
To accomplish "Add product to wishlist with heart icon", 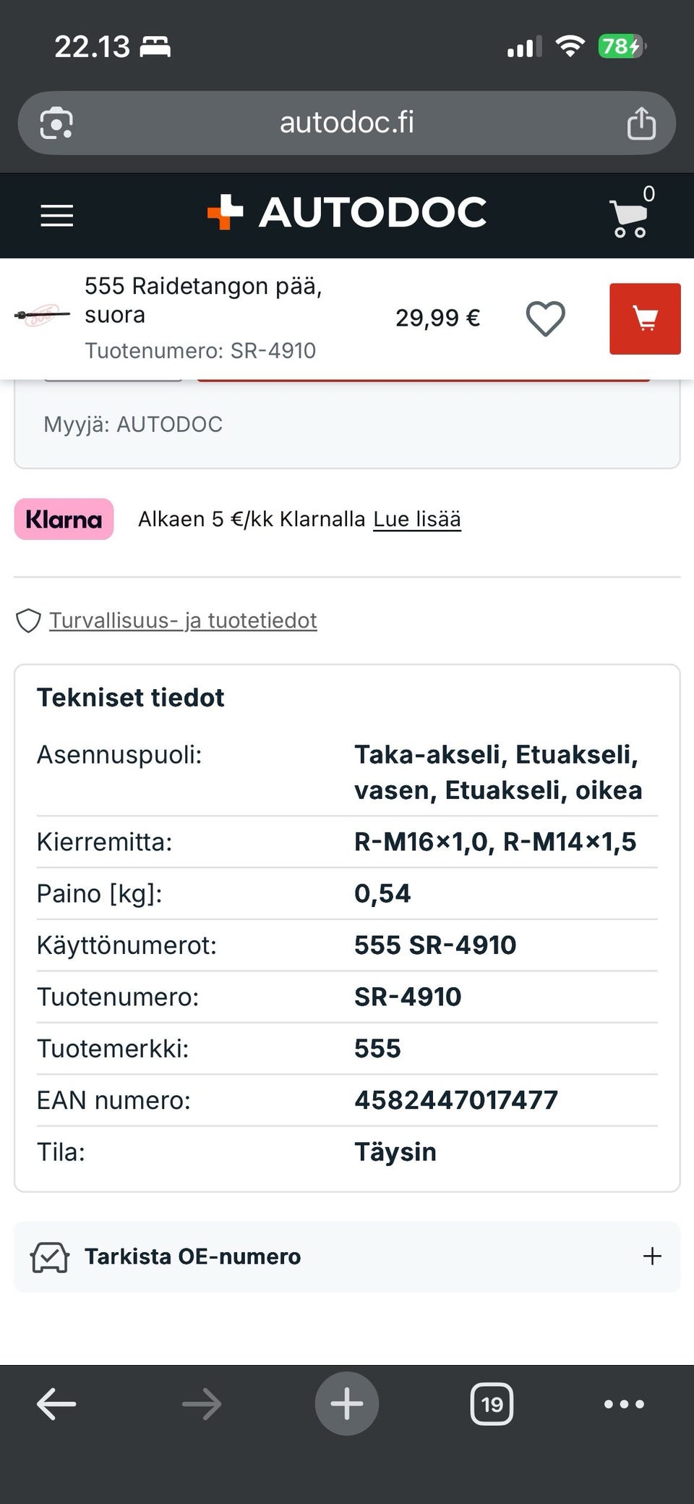I will coord(545,318).
